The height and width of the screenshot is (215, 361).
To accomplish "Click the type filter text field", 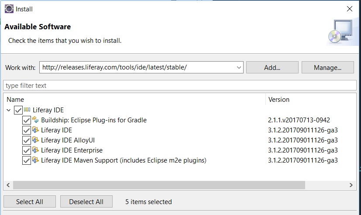I will 180,86.
